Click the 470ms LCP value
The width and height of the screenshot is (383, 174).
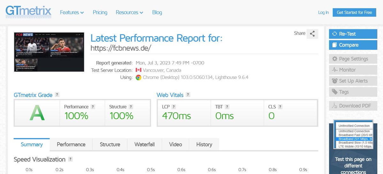point(176,116)
